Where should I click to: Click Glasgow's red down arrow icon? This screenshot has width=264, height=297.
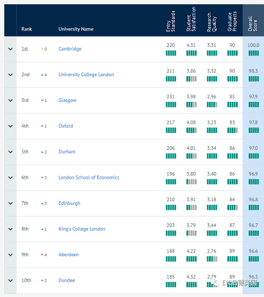pos(42,101)
